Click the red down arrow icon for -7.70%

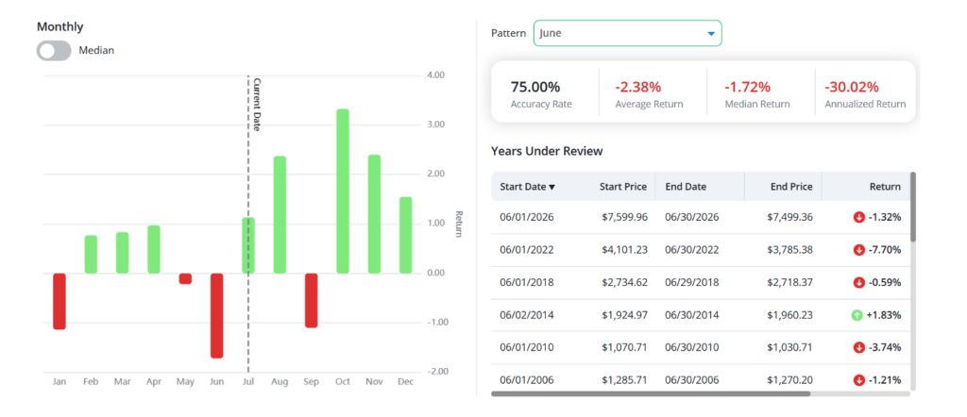pos(858,250)
